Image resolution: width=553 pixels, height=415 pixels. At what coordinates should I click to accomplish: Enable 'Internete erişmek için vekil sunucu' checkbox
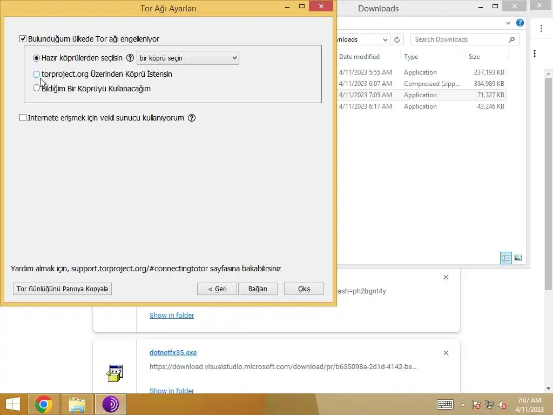(23, 118)
